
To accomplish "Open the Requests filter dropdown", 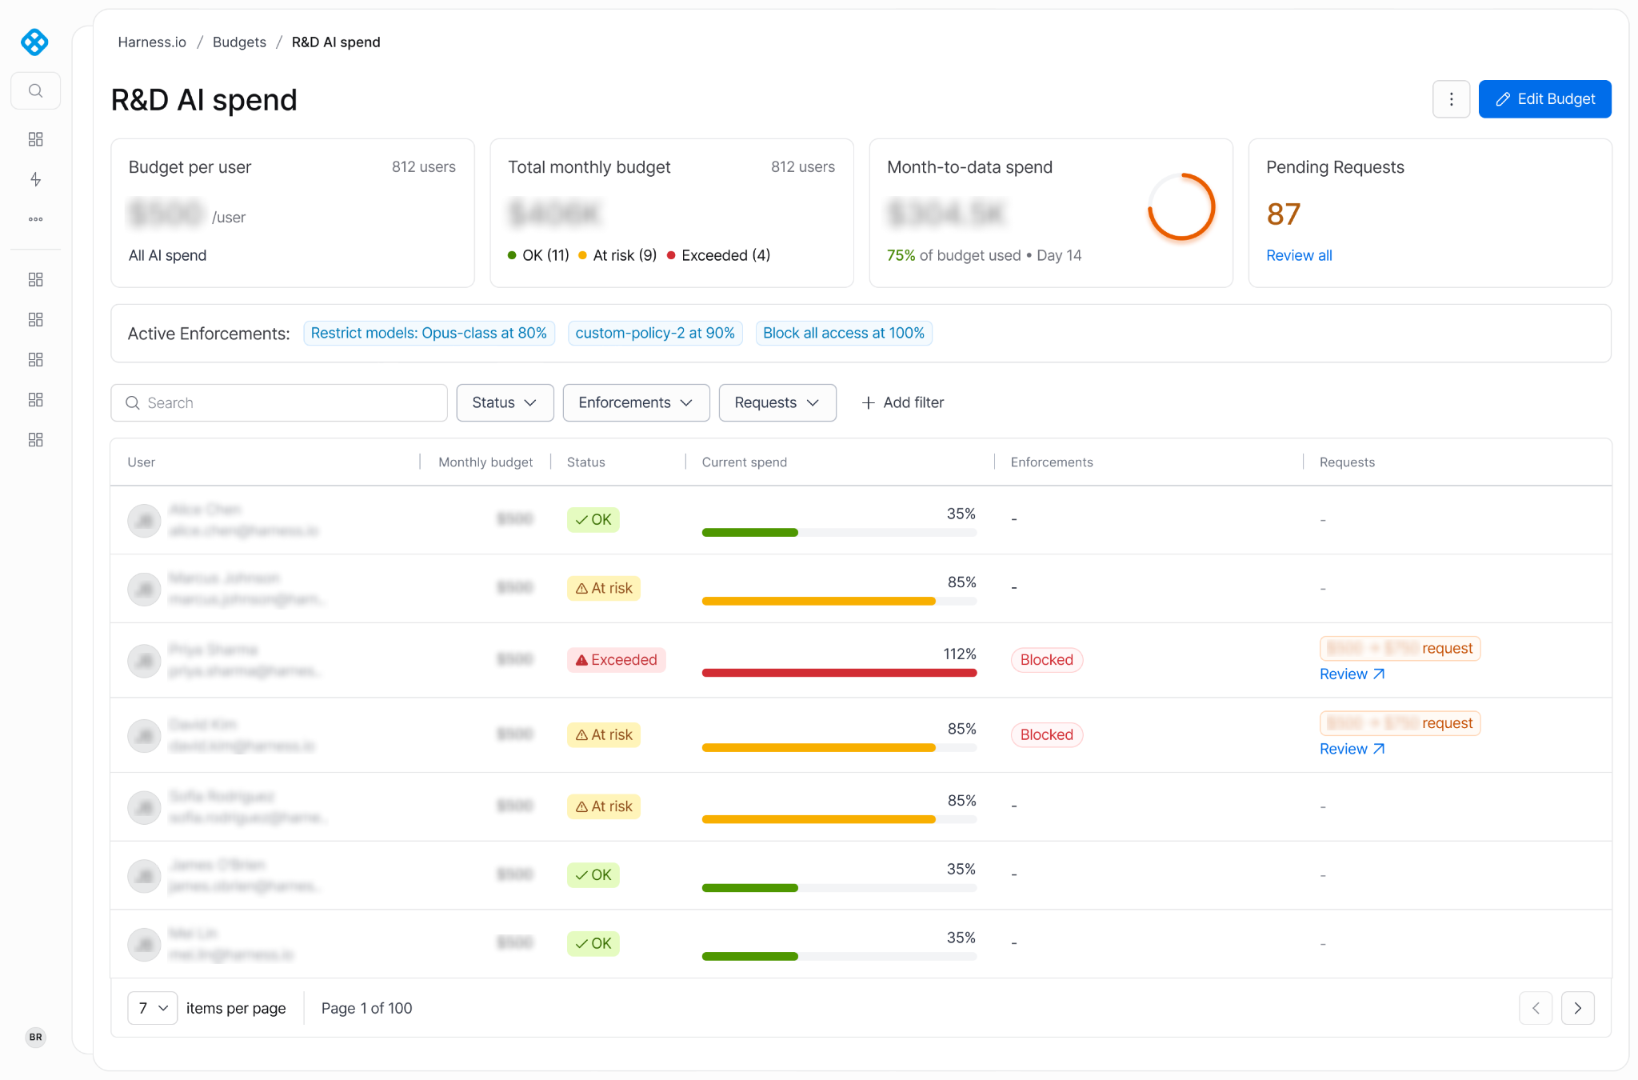I will (777, 402).
